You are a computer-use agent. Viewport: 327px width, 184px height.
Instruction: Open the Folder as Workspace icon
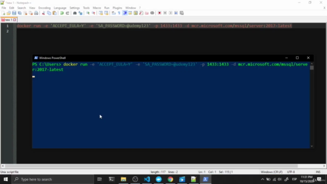click(147, 13)
